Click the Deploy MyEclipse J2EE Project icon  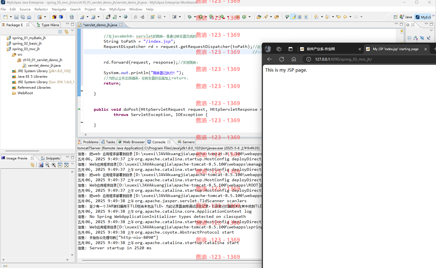[x=108, y=17]
